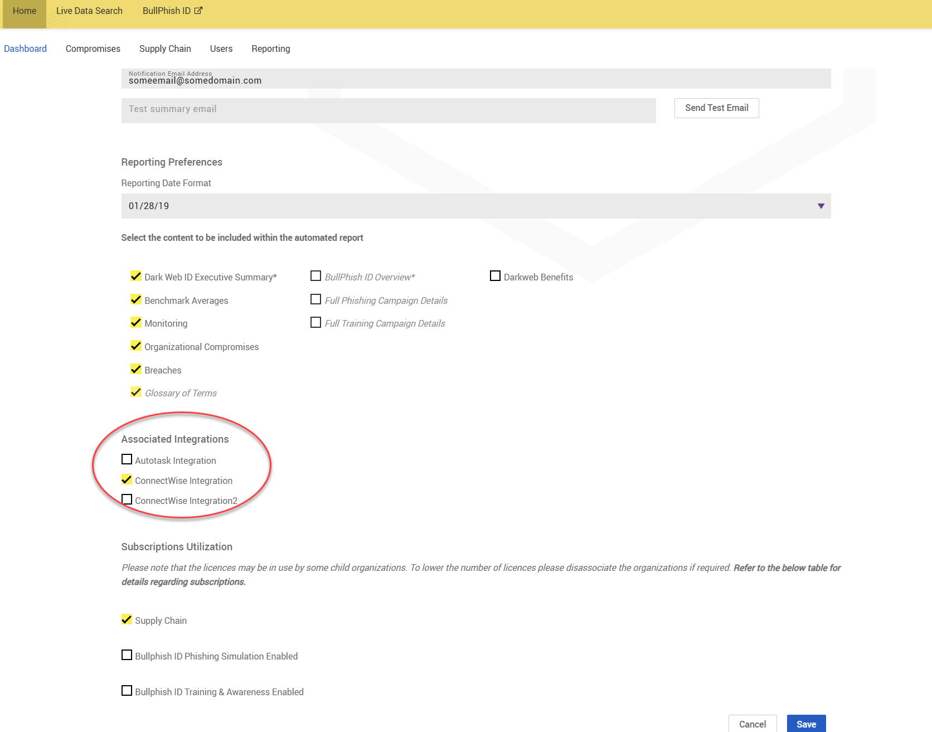Screen dimensions: 932x732
Task: Save the organization settings
Action: (806, 724)
